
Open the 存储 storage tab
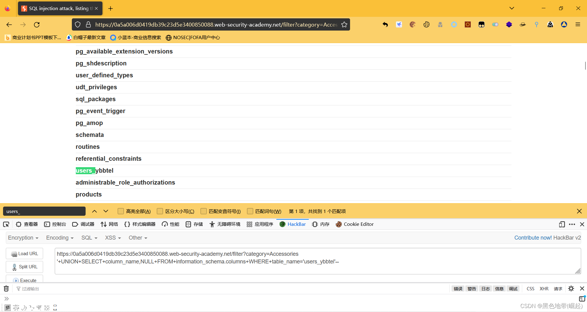[194, 224]
